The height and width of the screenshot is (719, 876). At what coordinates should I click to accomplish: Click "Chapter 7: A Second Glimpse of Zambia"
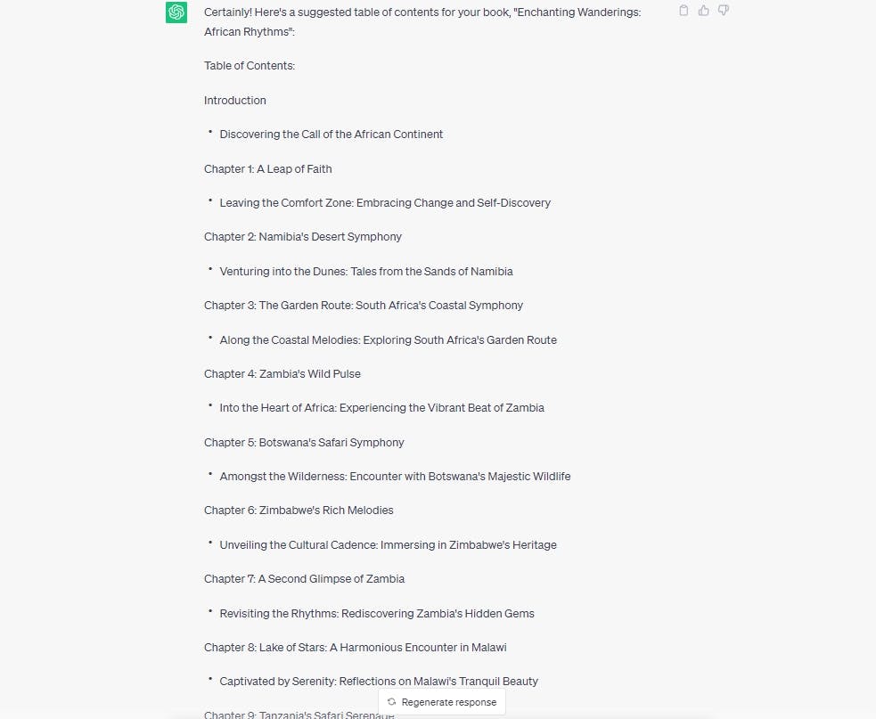304,579
